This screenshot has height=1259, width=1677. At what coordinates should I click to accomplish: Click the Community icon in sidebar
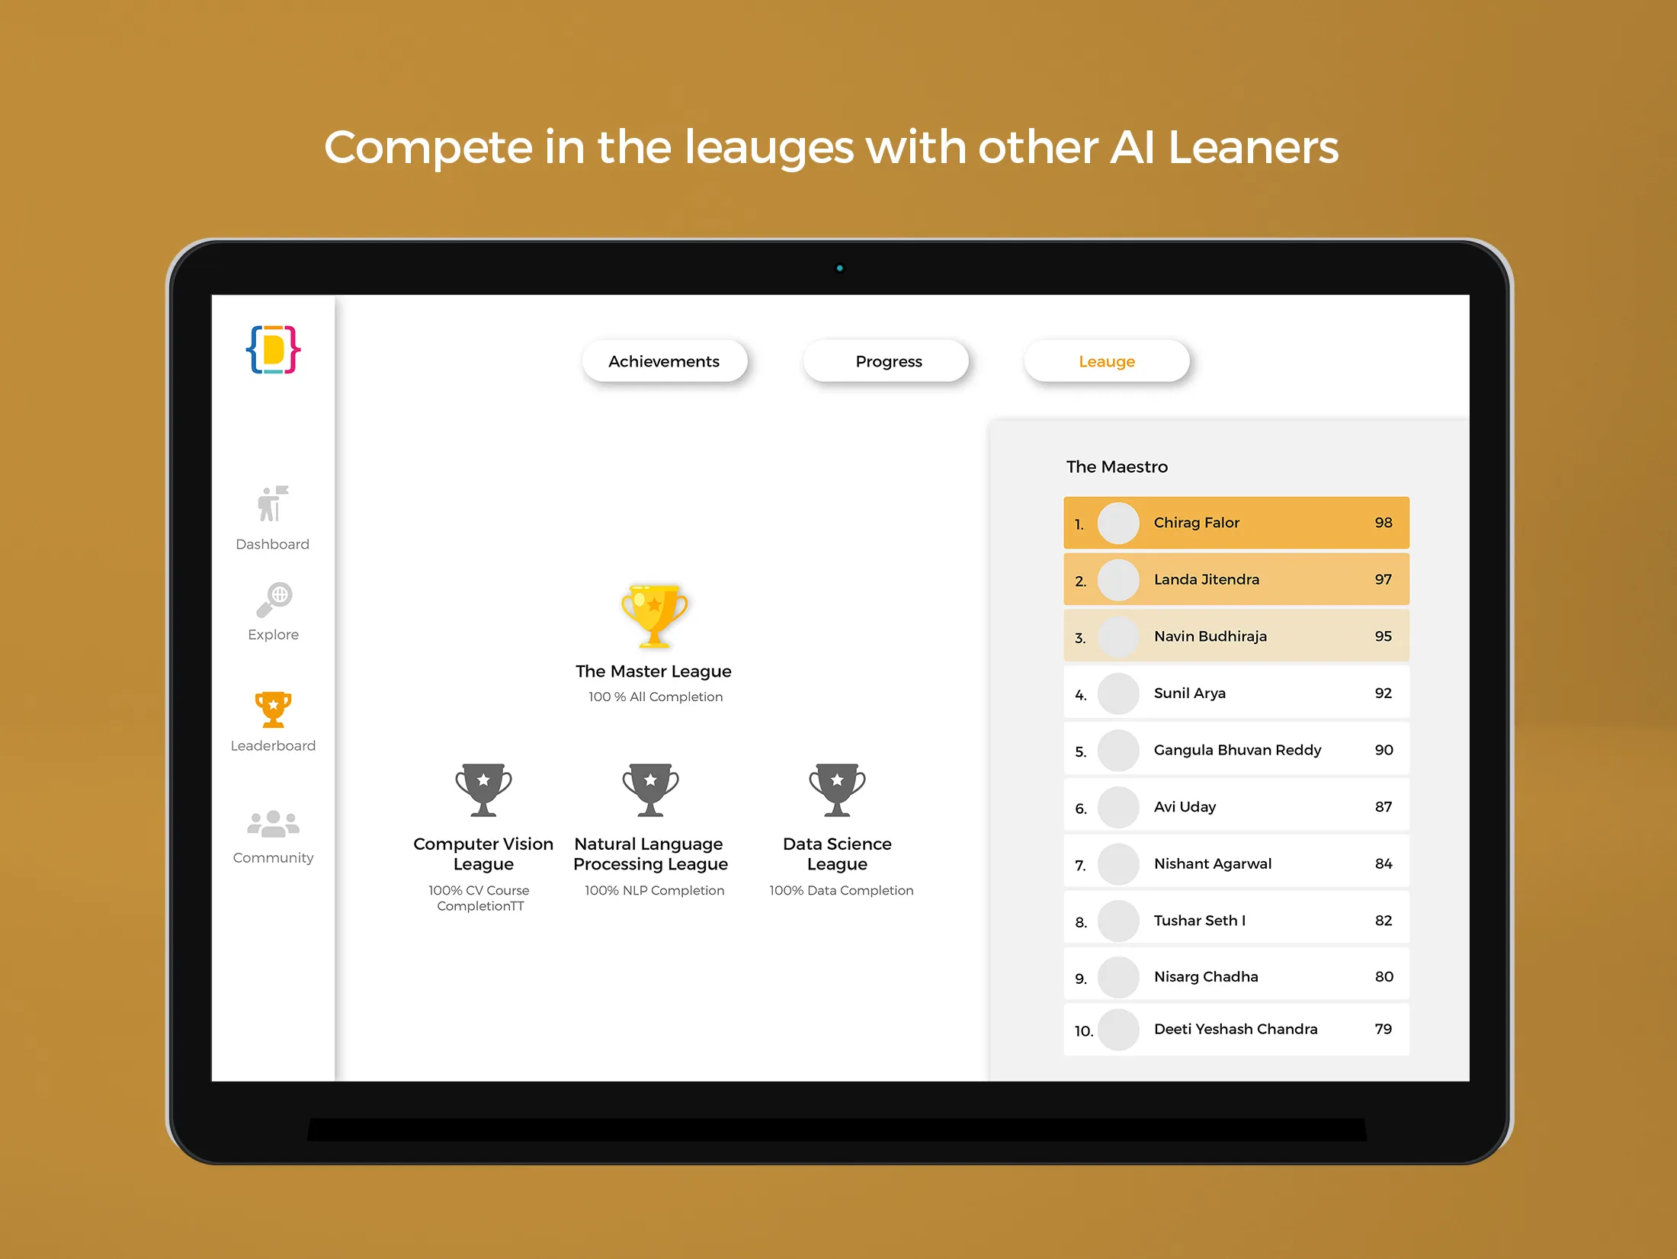coord(271,827)
